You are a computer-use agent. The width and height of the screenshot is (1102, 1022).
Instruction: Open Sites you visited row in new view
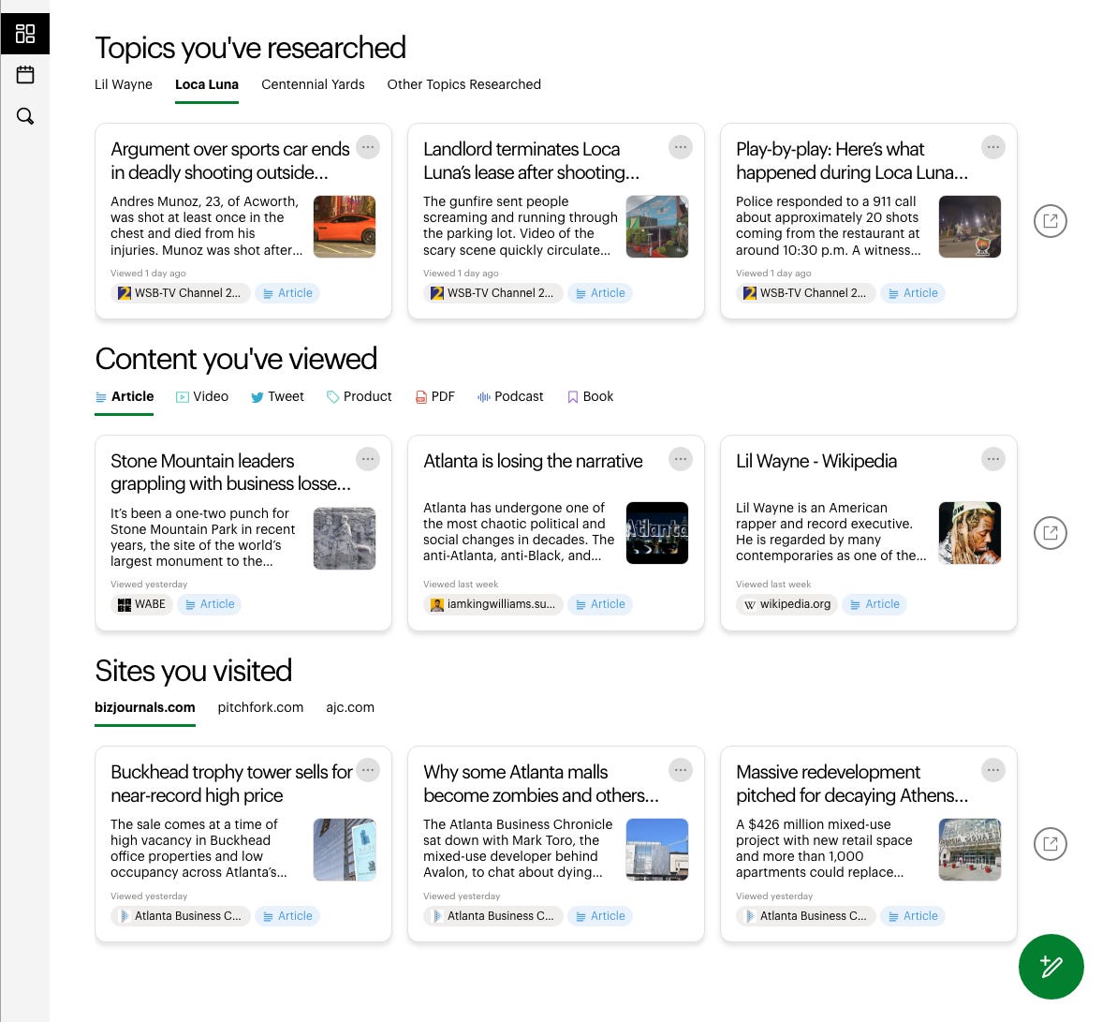1051,844
